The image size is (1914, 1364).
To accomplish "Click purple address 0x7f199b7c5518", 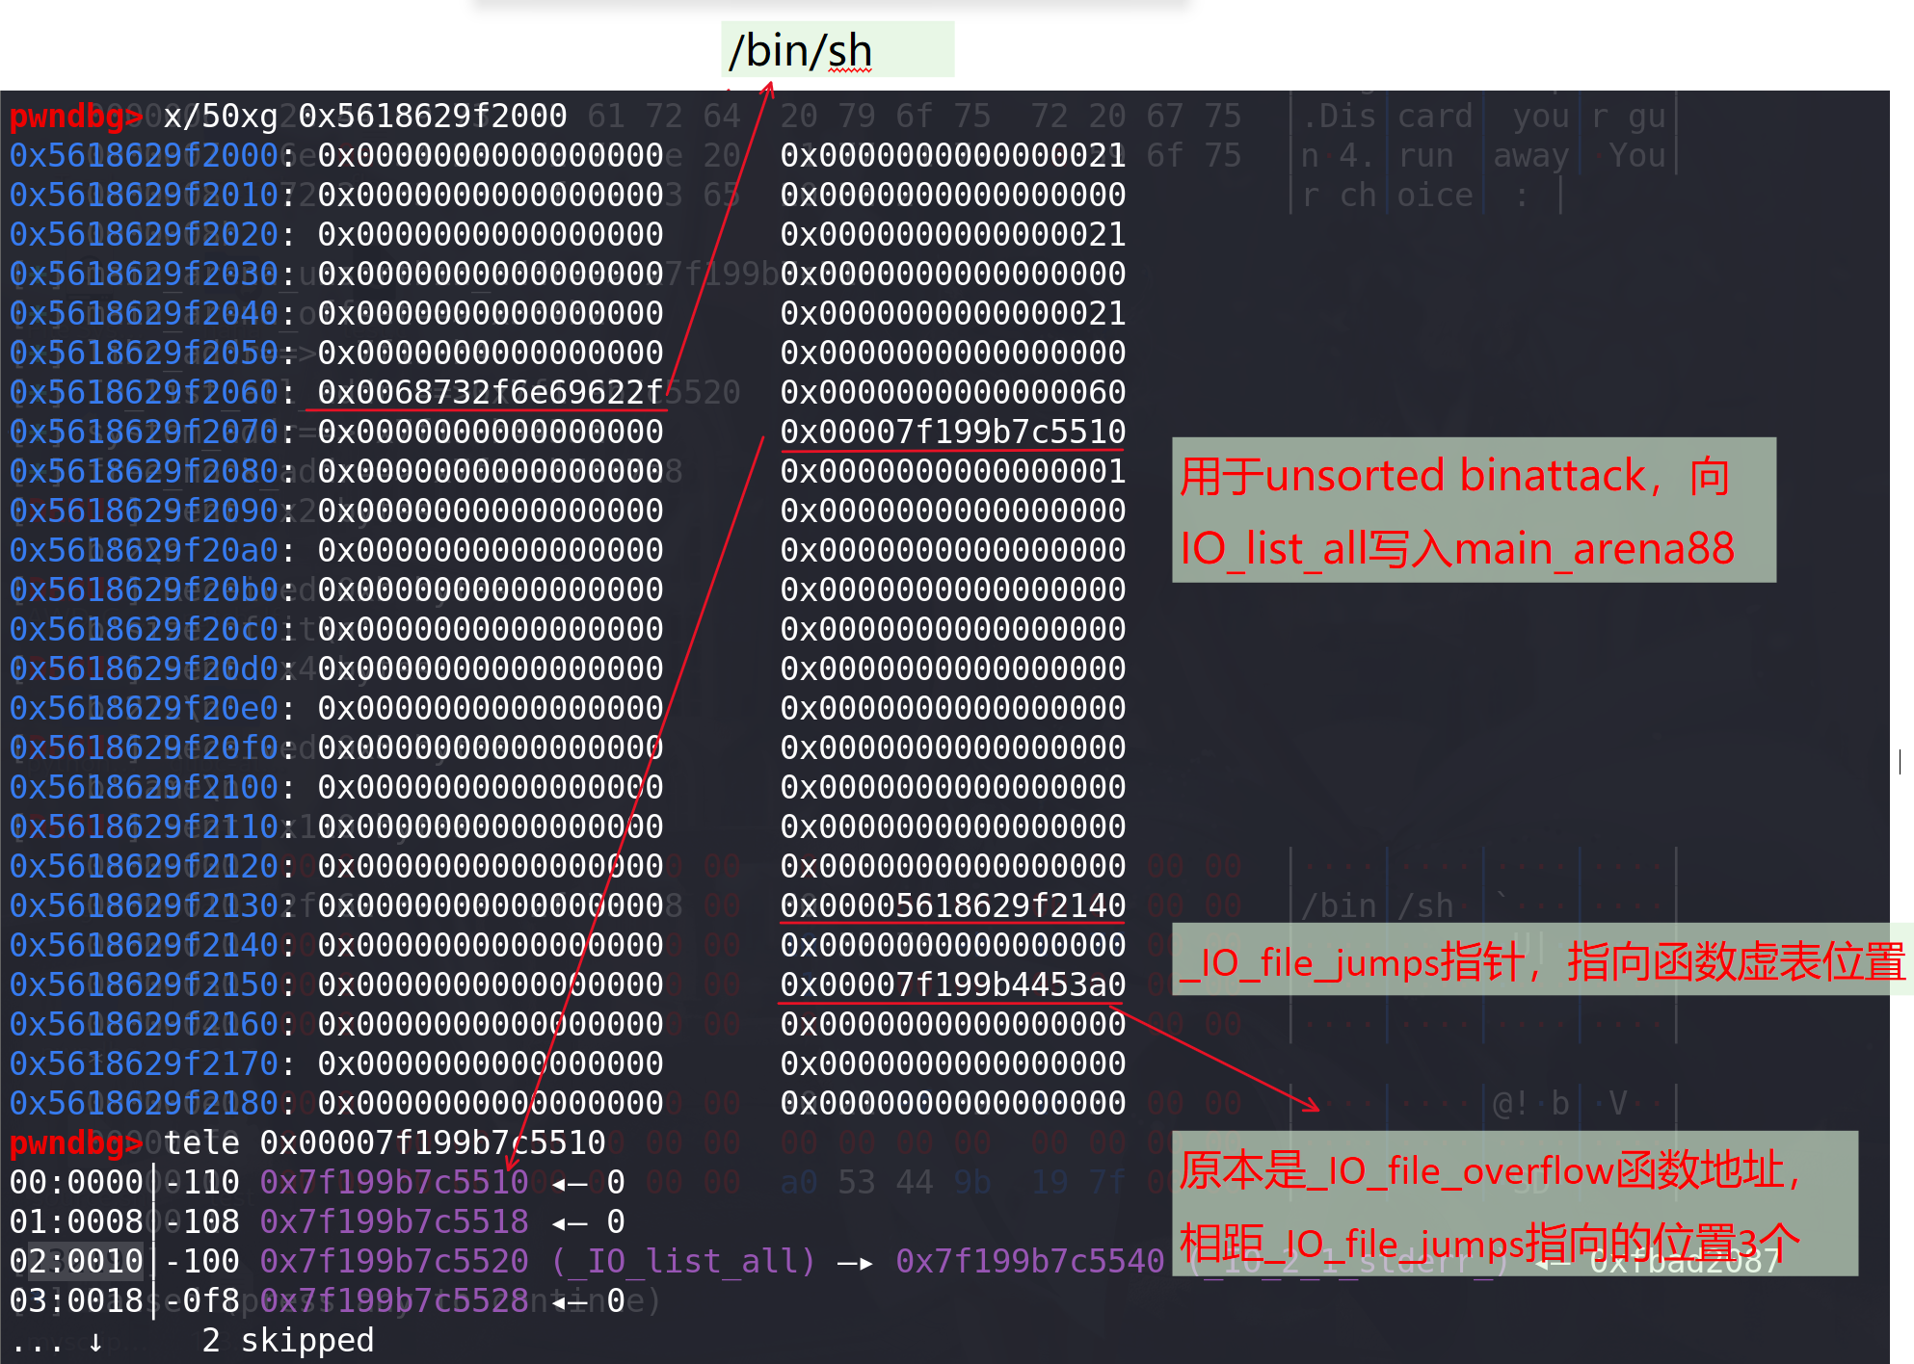I will pos(394,1221).
